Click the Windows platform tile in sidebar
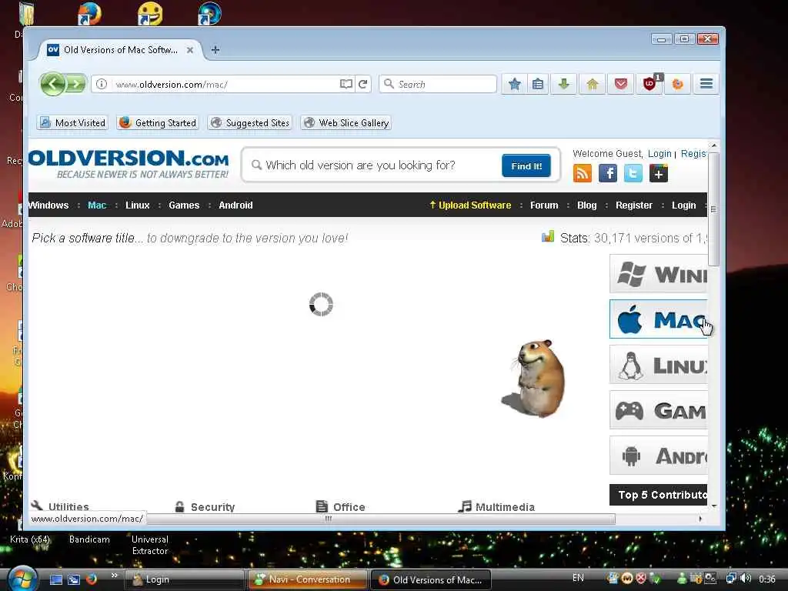Image resolution: width=788 pixels, height=591 pixels. (659, 274)
